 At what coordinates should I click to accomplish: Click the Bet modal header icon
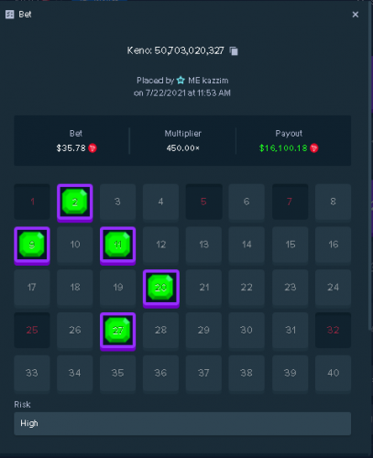coord(10,15)
